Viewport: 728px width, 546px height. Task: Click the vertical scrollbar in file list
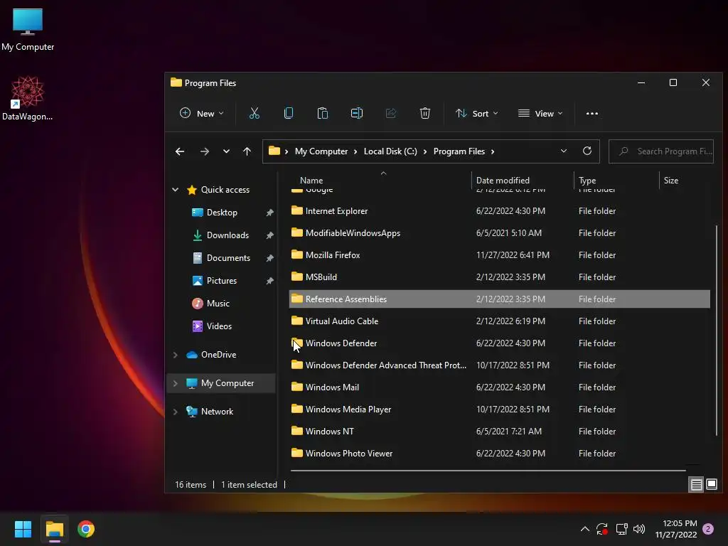click(x=717, y=330)
